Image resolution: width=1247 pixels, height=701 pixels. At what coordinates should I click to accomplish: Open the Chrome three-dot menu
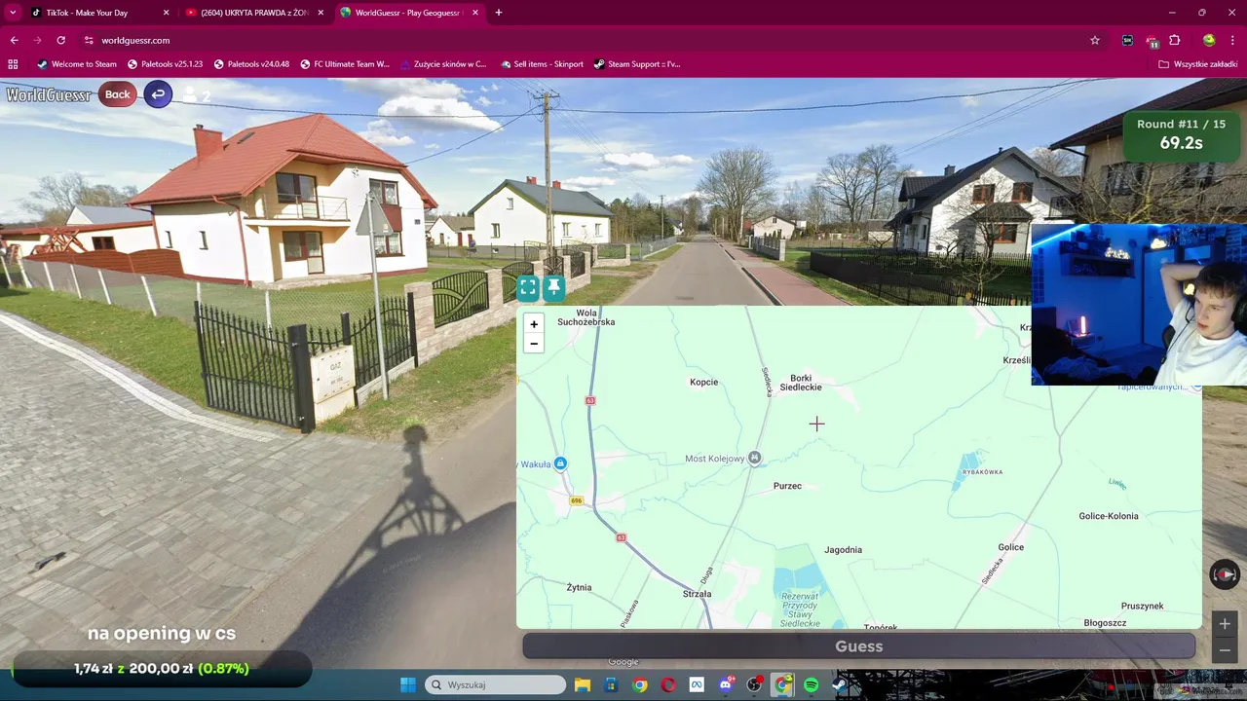[1233, 40]
